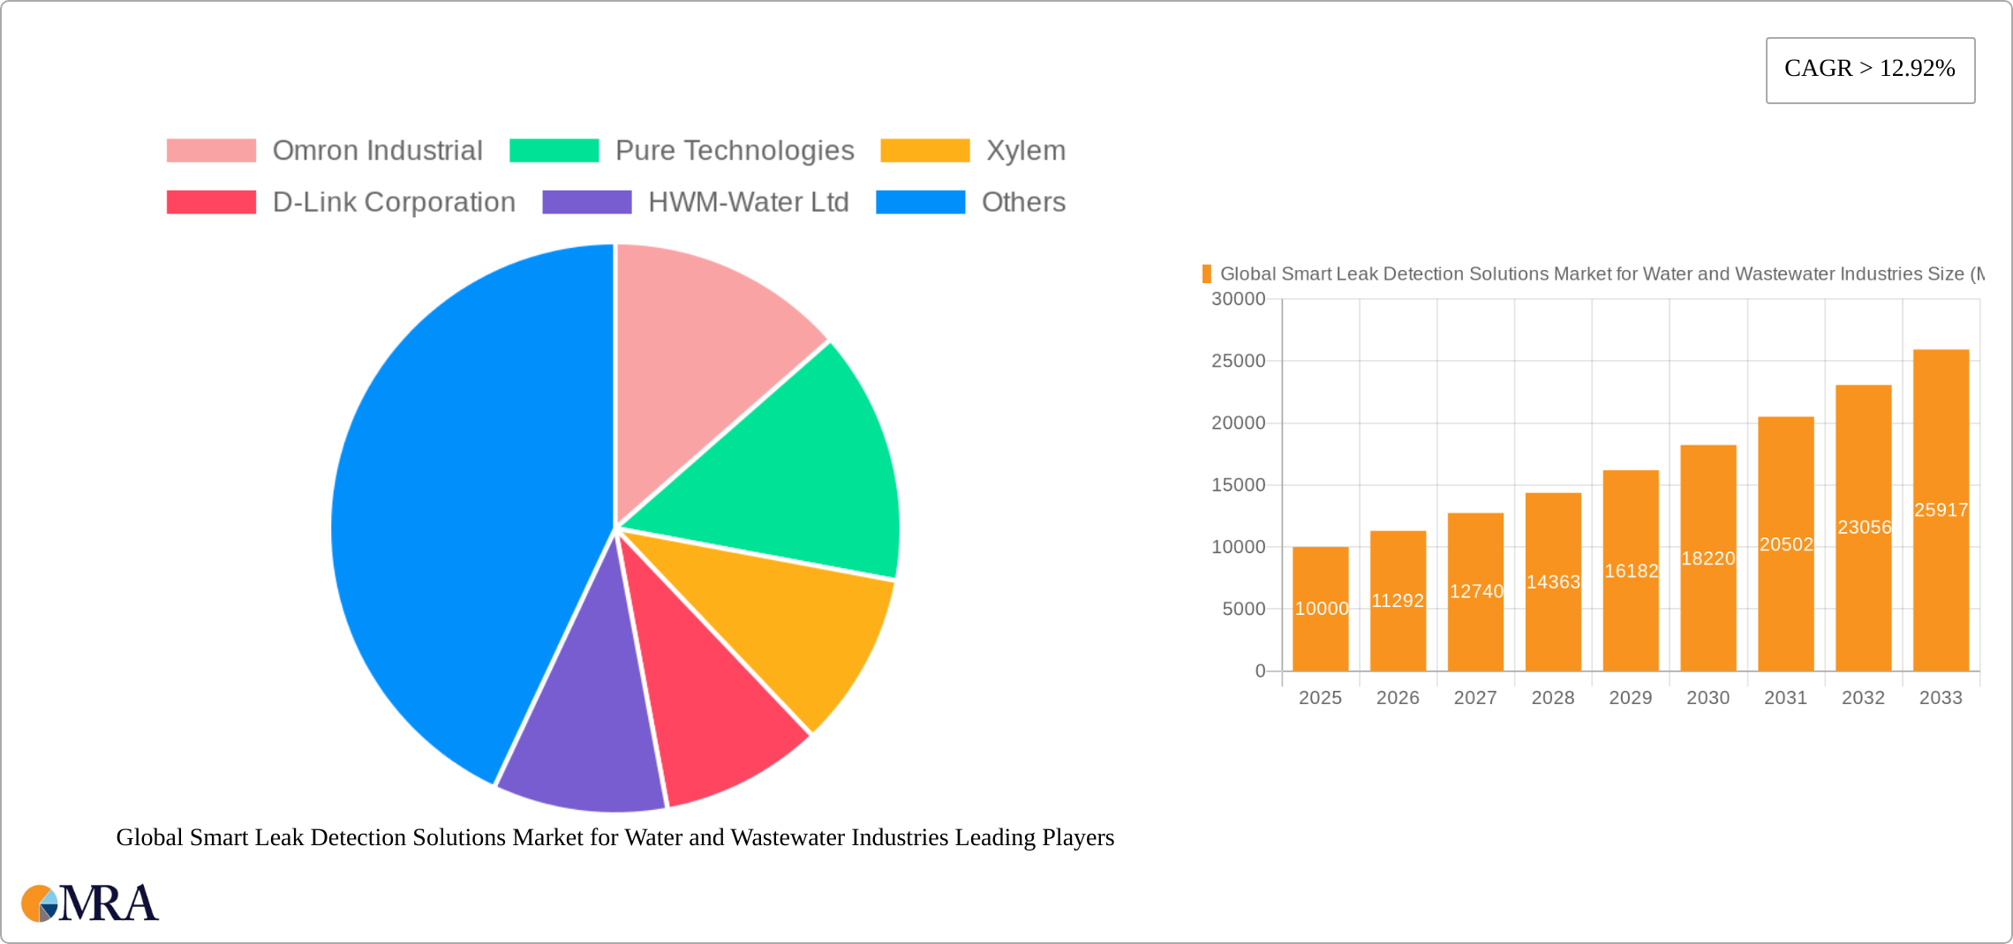The height and width of the screenshot is (944, 2013).
Task: Click the 2031 x-axis label
Action: pos(1785,698)
